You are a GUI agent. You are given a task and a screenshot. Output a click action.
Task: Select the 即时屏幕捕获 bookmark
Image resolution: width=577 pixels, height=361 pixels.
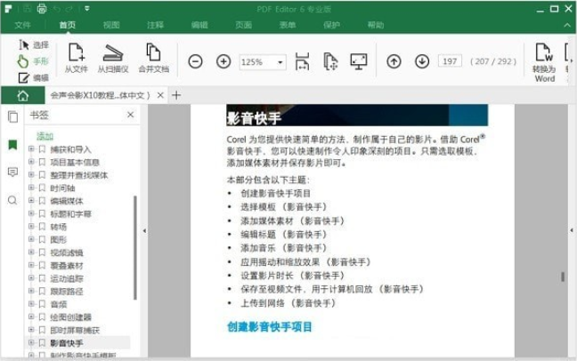click(75, 330)
